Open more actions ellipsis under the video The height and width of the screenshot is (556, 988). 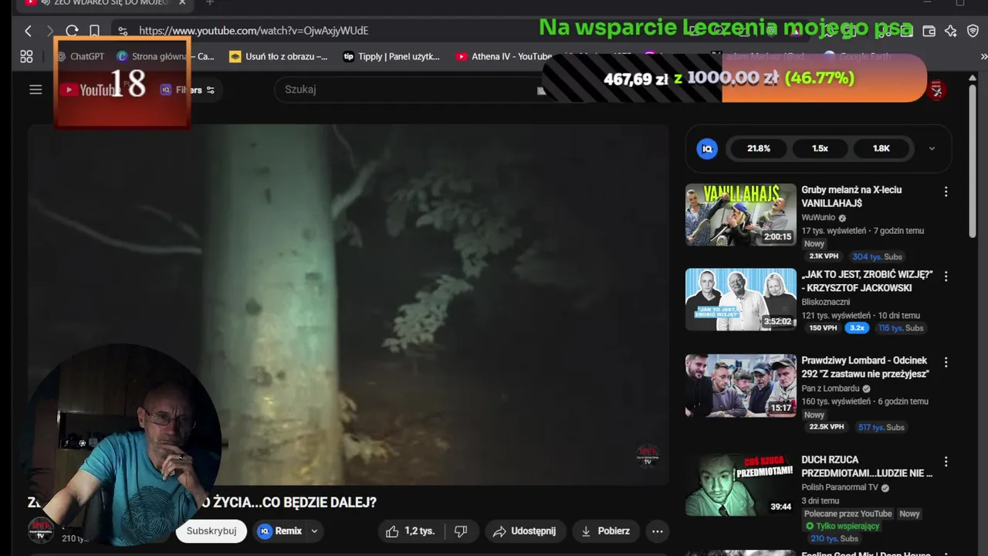click(657, 531)
